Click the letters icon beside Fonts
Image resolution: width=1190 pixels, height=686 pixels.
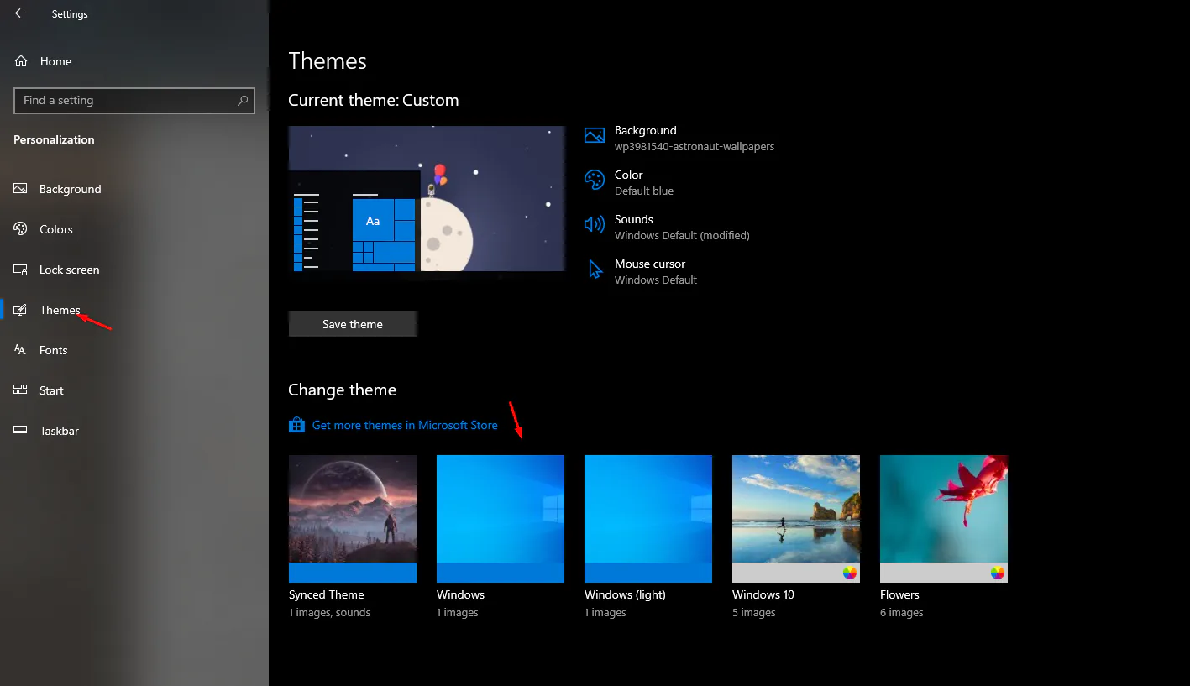tap(21, 350)
